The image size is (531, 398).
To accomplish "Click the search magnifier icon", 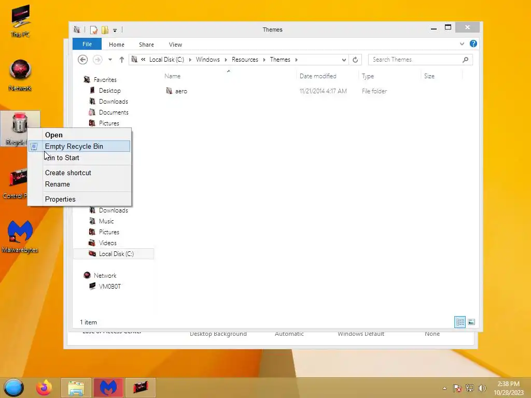I will 466,60.
